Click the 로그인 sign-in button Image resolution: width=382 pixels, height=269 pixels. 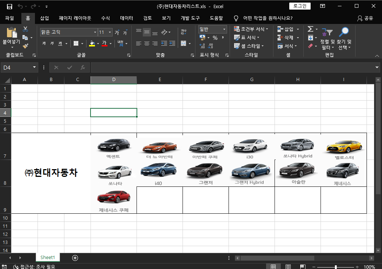[300, 6]
